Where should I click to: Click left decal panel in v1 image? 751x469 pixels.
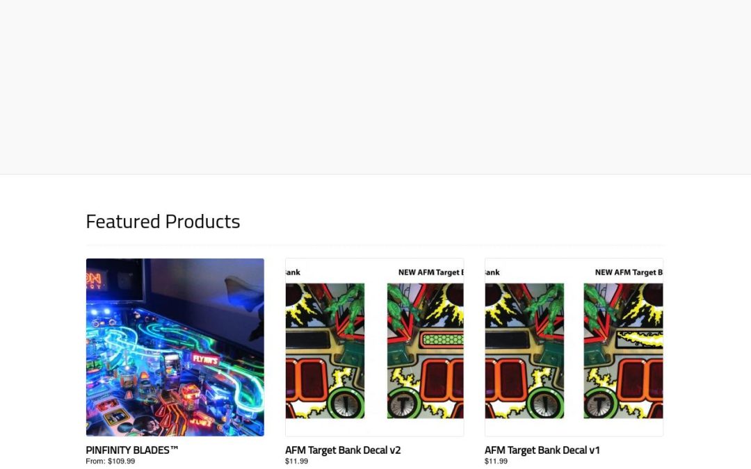(x=524, y=351)
